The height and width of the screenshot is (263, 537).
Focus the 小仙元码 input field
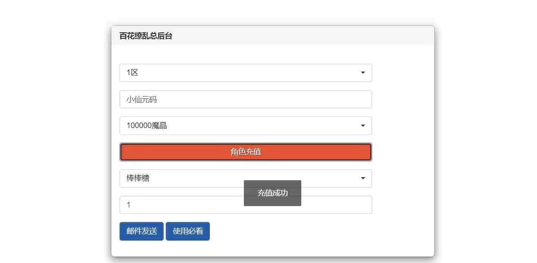[246, 99]
